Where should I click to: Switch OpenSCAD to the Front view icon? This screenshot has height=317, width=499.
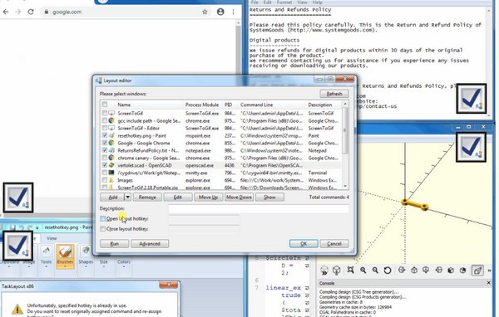[x=451, y=271]
